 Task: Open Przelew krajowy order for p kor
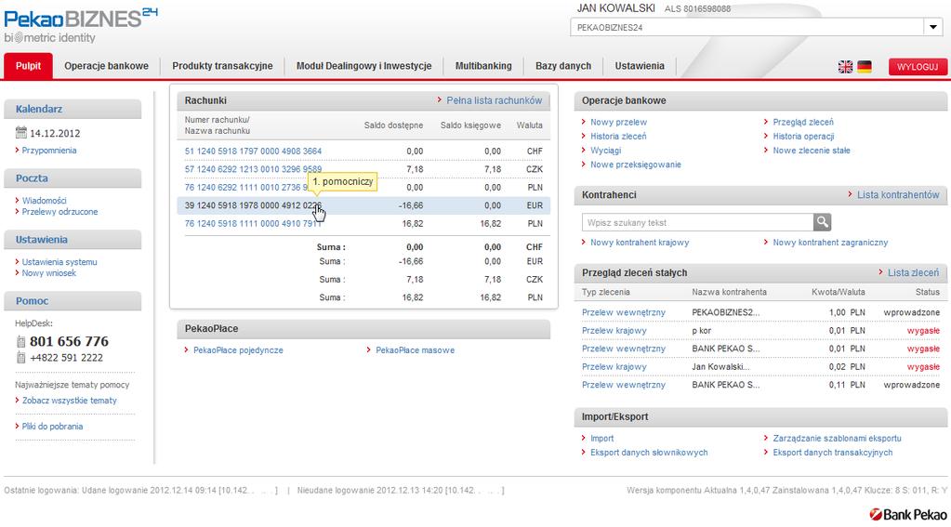point(614,331)
